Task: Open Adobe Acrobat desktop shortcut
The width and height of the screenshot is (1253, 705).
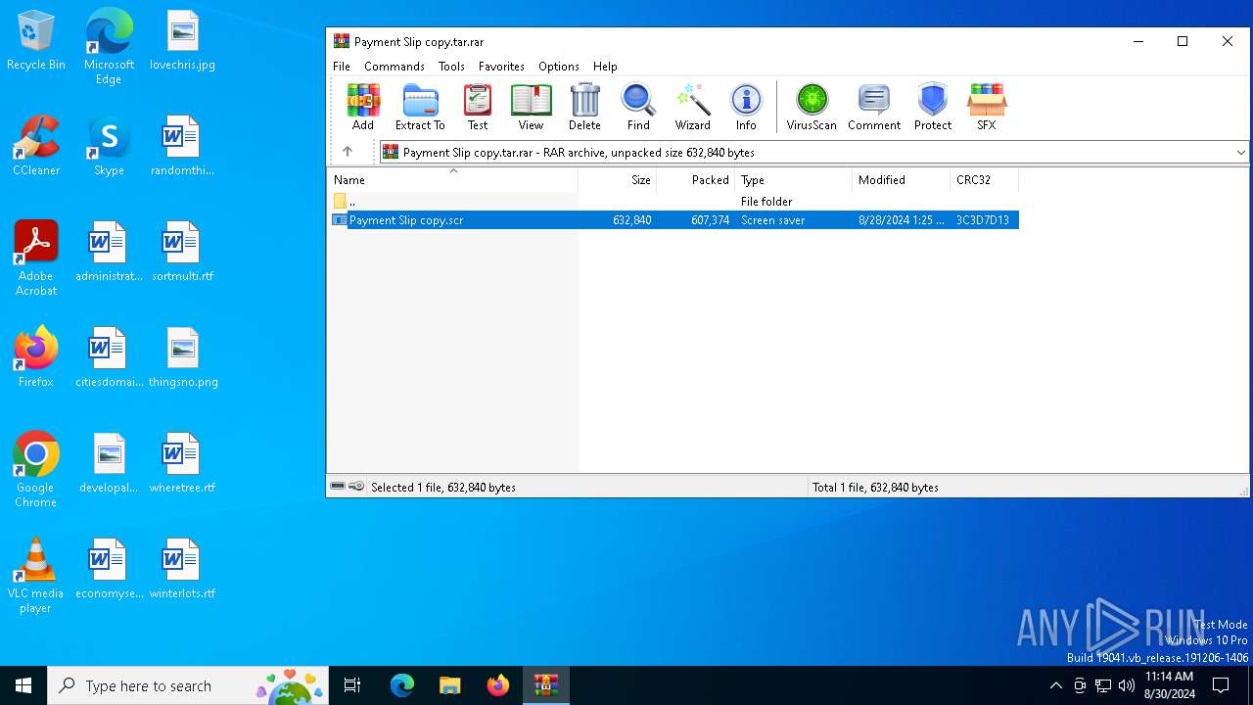Action: 36,258
